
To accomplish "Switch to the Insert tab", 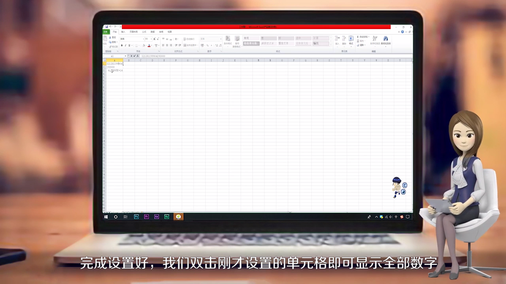I will tap(123, 32).
